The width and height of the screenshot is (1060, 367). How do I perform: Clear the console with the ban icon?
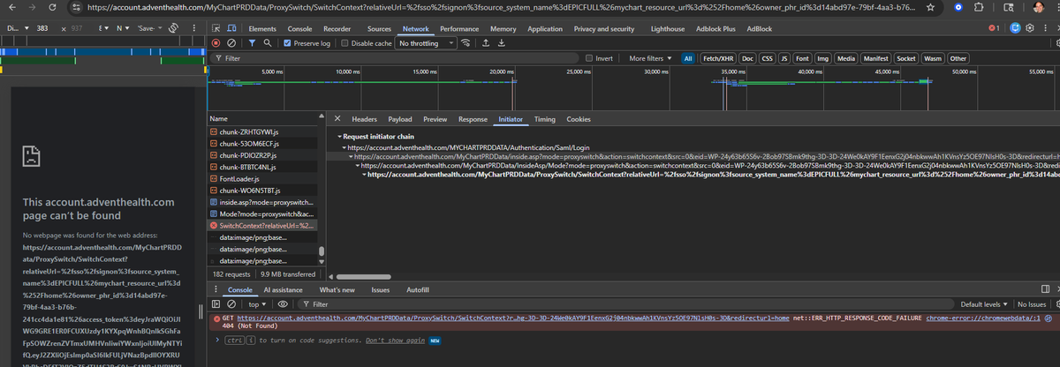231,304
